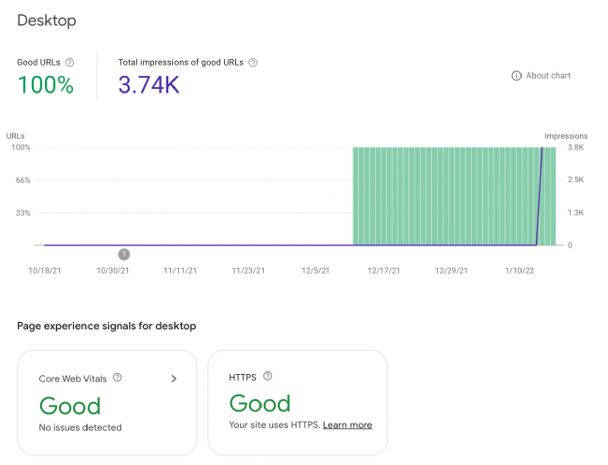Toggle the Good URLs 100% metric
The width and height of the screenshot is (608, 465).
click(46, 84)
